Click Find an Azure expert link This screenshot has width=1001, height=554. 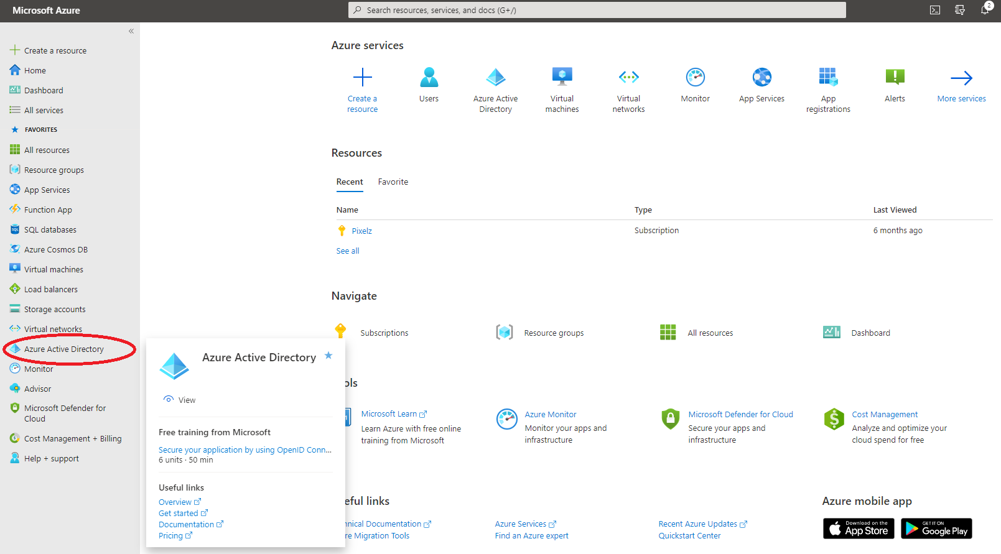click(x=532, y=535)
